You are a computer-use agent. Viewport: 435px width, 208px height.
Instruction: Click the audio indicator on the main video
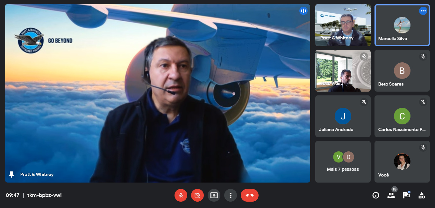(303, 11)
